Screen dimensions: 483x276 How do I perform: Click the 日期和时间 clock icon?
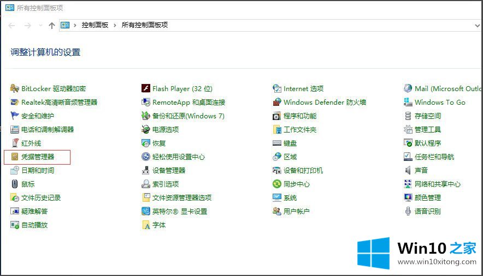tap(14, 170)
